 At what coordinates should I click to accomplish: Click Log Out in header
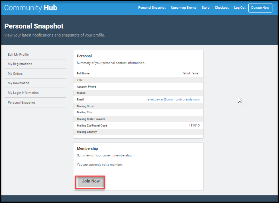240,8
